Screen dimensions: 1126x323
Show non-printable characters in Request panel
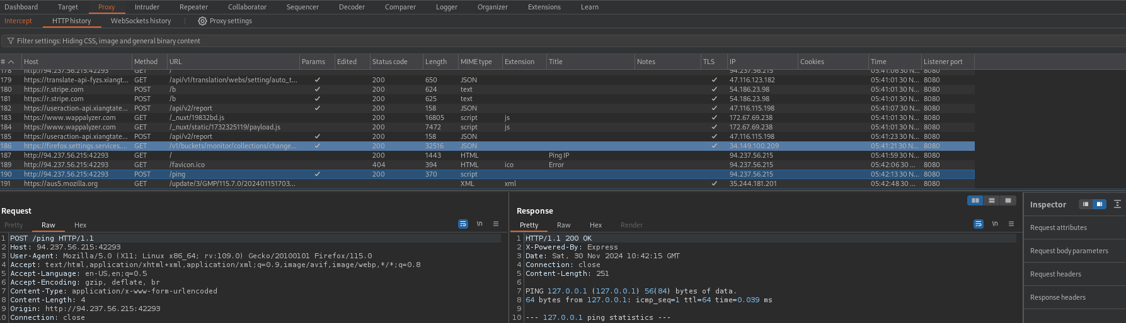tap(480, 224)
